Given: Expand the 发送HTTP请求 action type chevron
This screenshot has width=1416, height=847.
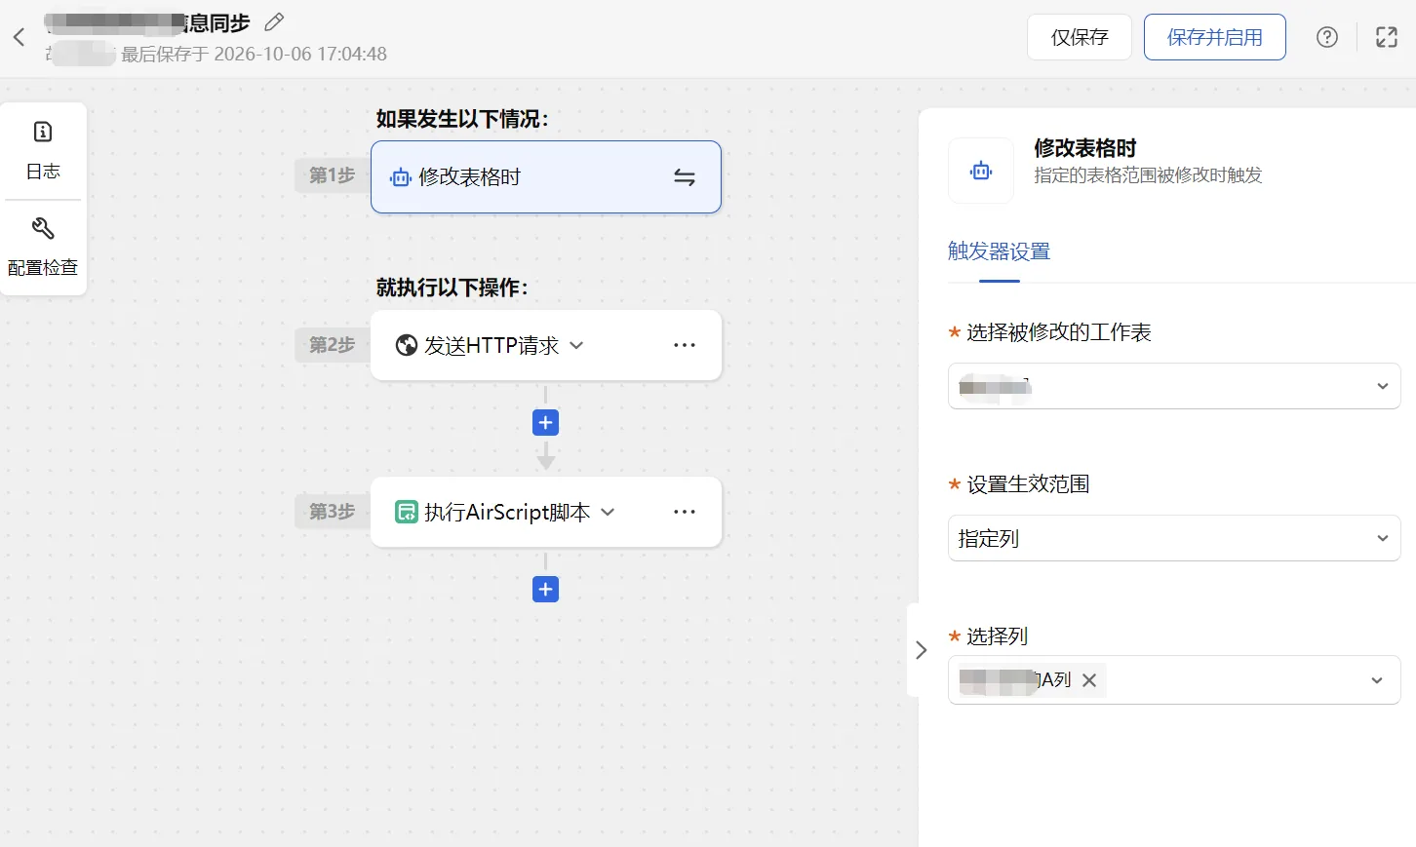Looking at the screenshot, I should [x=576, y=345].
